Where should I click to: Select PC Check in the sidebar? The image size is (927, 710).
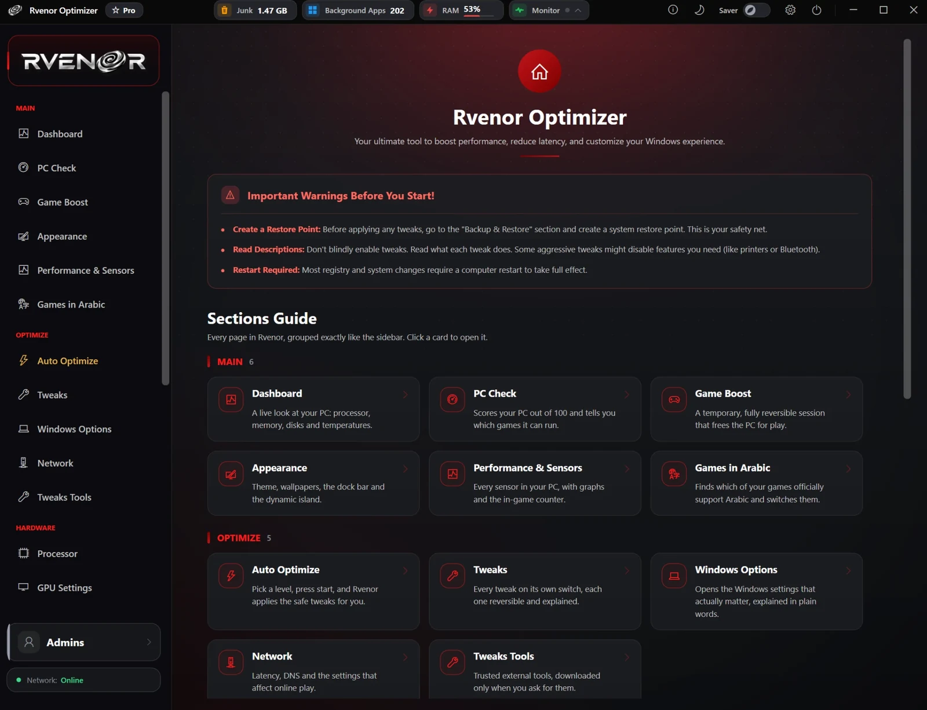pos(83,168)
